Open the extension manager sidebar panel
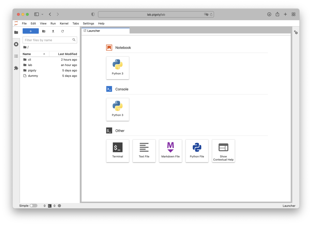The image size is (312, 225). pyautogui.click(x=16, y=68)
